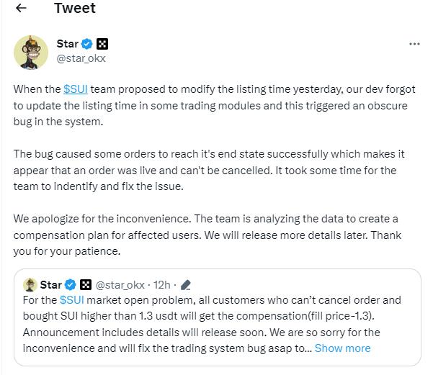Screen dimensions: 433x375
Task: Click the @star_okx handle in the quoted tweet
Action: [x=120, y=284]
